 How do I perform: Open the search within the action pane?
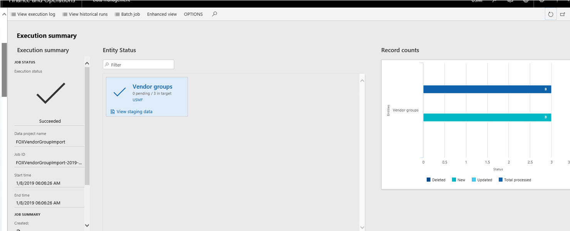coord(214,14)
